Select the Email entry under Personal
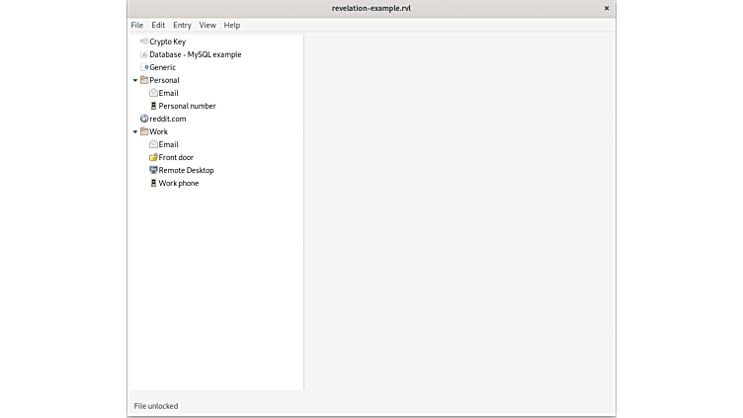The width and height of the screenshot is (743, 418). pyautogui.click(x=169, y=93)
